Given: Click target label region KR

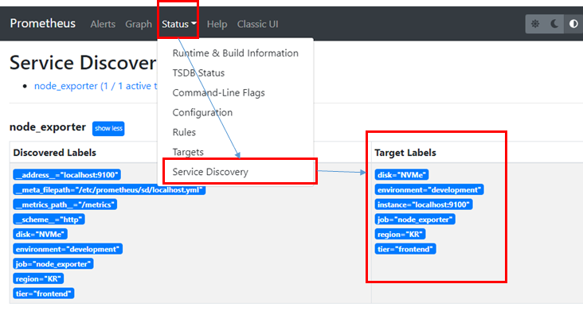Looking at the screenshot, I should (400, 235).
